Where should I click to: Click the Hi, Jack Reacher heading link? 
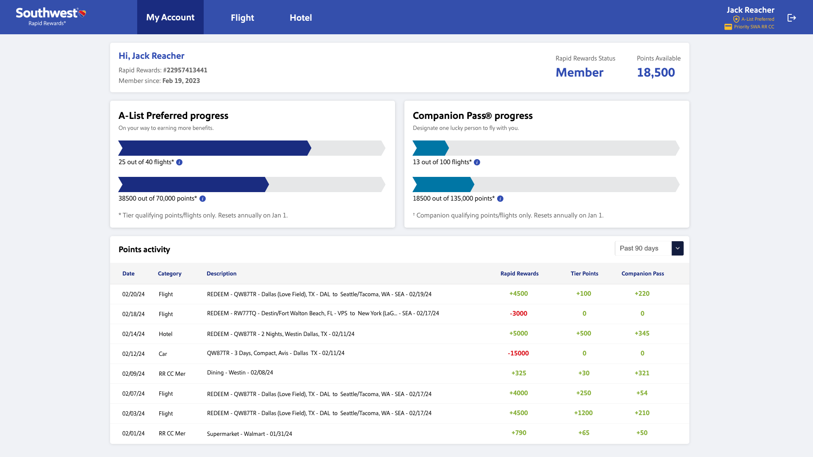pos(152,55)
